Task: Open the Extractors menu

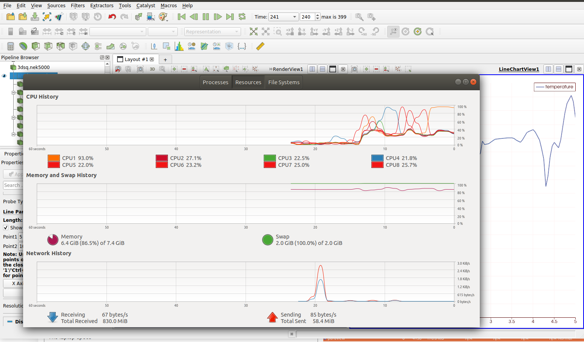Action: tap(102, 5)
